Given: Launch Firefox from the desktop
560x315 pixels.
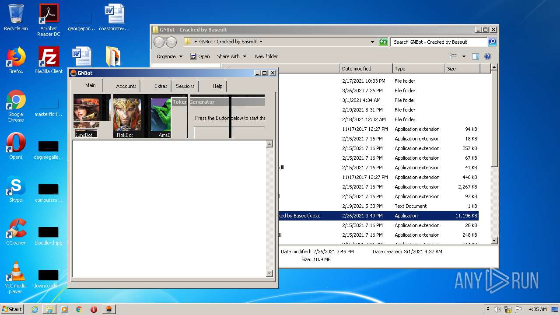Looking at the screenshot, I should pos(16,60).
